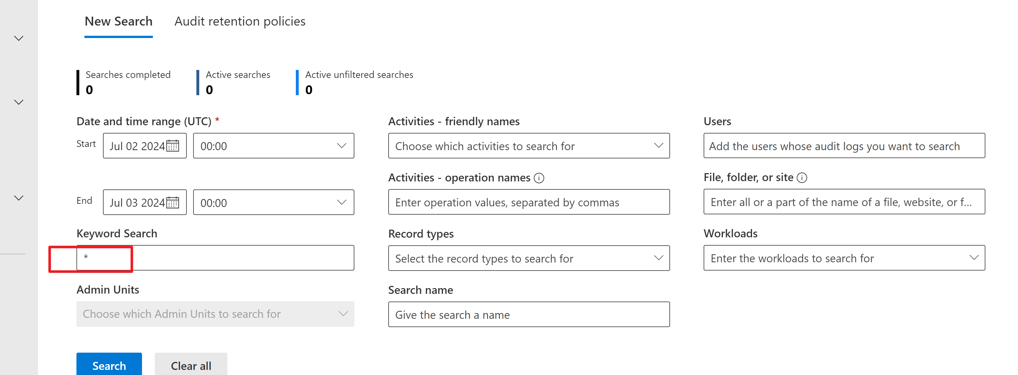Open the Start date calendar picker icon
The image size is (1018, 375).
173,146
